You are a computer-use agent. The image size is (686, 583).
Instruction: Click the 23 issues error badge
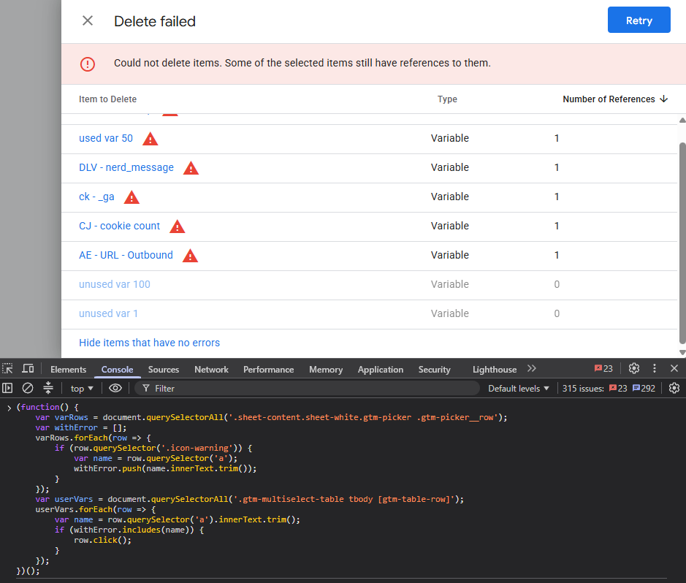[618, 389]
